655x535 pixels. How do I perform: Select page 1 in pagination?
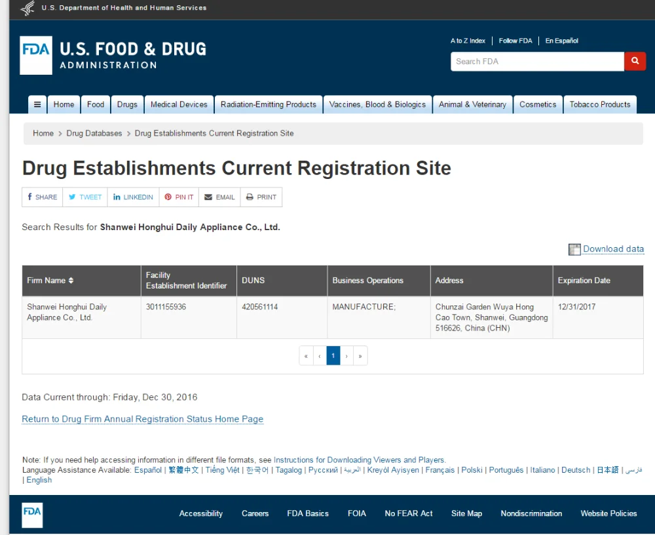[333, 355]
